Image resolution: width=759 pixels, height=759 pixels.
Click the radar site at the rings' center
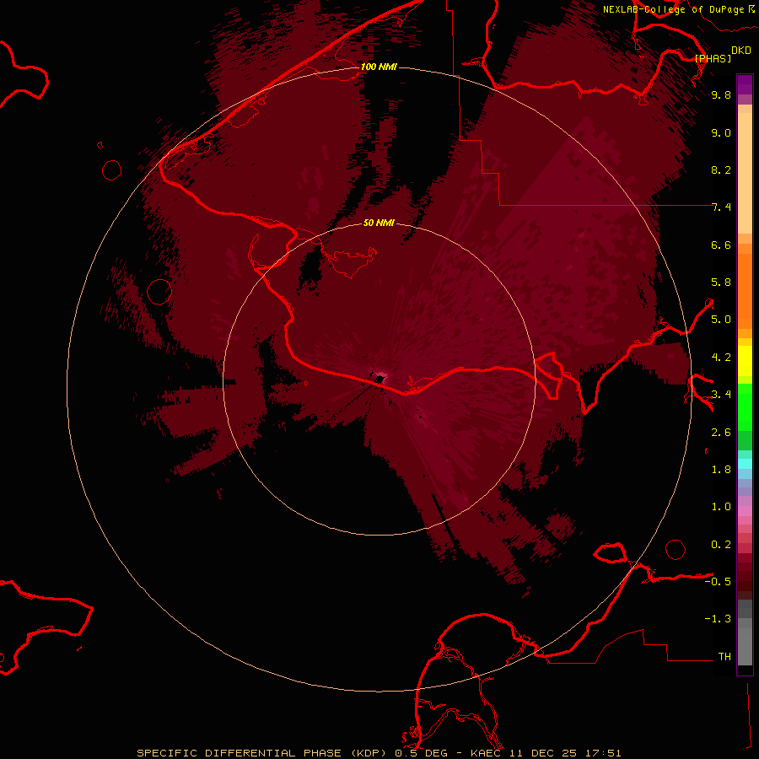(x=379, y=379)
